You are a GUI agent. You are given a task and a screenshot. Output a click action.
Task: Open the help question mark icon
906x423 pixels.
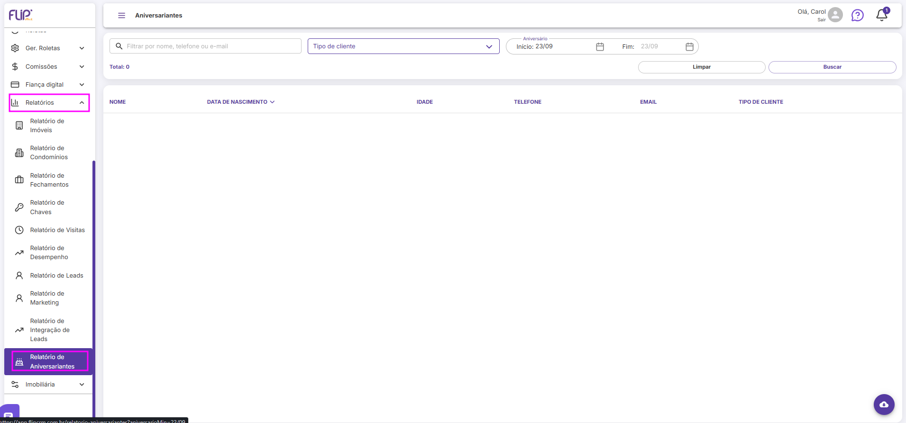click(858, 15)
